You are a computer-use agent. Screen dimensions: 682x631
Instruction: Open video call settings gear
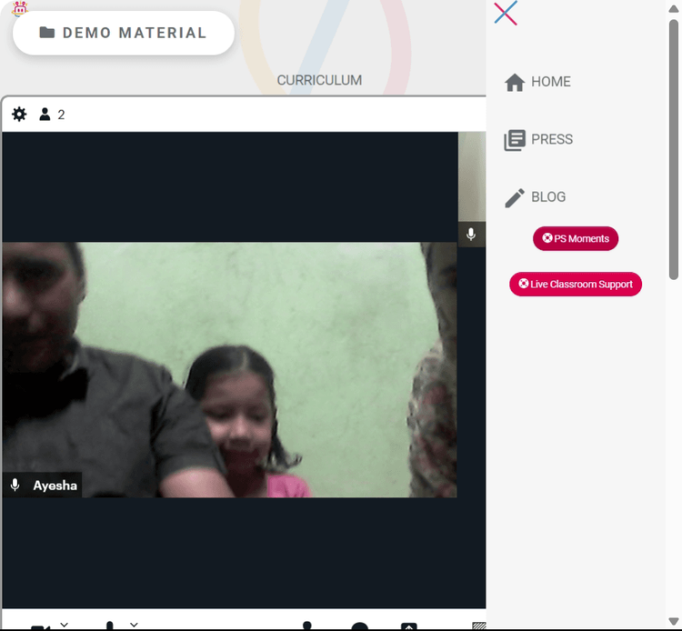coord(19,115)
